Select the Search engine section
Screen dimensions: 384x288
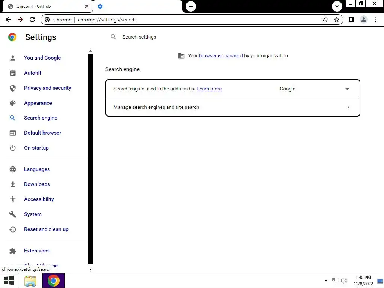click(x=40, y=118)
